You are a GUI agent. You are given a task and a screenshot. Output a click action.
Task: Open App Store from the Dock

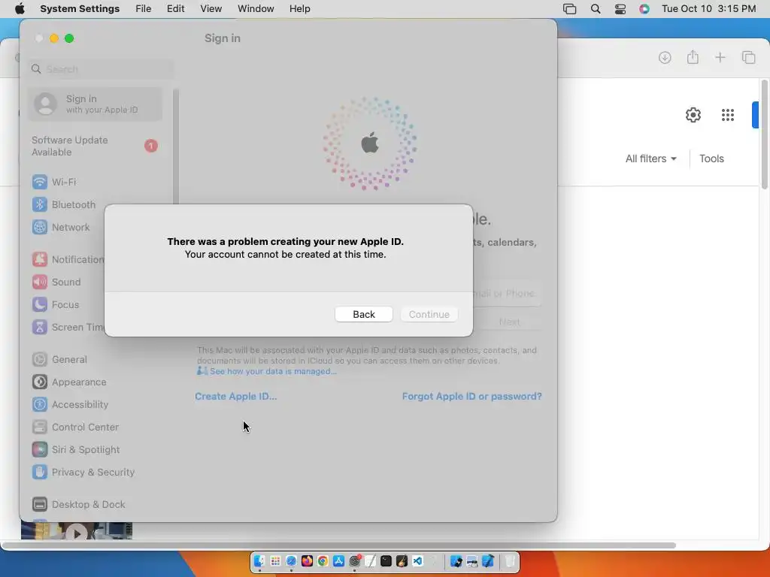pyautogui.click(x=338, y=560)
